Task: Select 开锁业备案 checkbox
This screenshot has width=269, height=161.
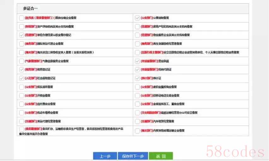Action: click(x=21, y=96)
